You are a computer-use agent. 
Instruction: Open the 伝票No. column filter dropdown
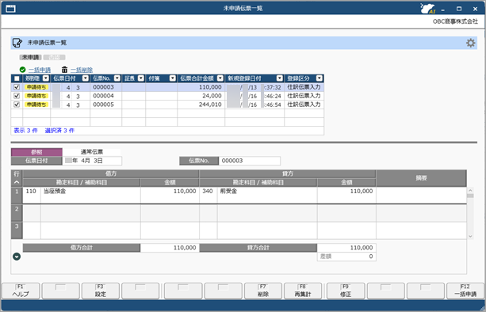tap(117, 78)
